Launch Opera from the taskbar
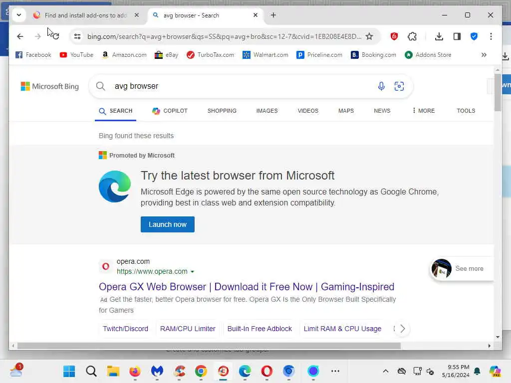 266,371
